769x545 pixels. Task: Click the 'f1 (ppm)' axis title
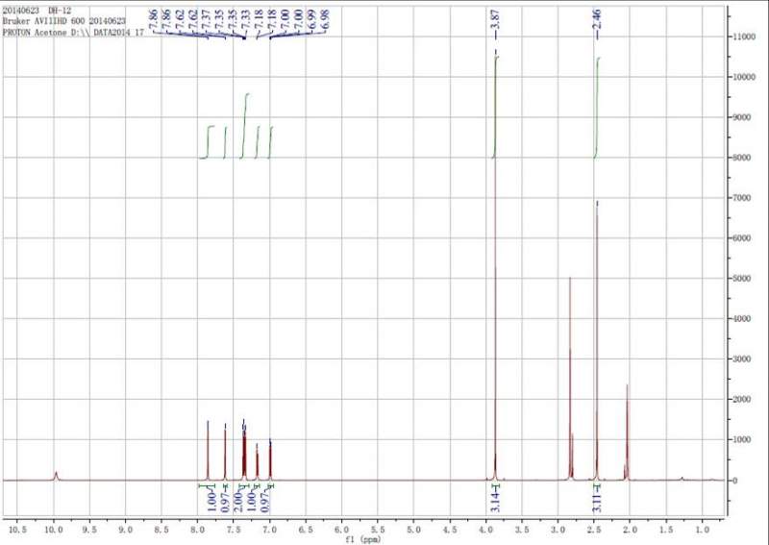coord(363,539)
